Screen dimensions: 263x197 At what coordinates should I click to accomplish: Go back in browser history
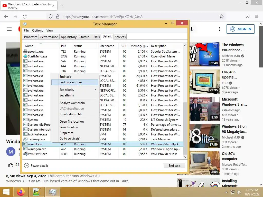6,17
